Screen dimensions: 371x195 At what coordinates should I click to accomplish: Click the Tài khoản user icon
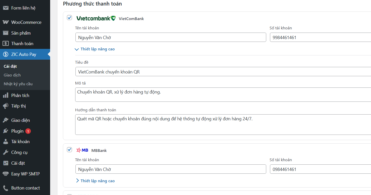[6, 142]
